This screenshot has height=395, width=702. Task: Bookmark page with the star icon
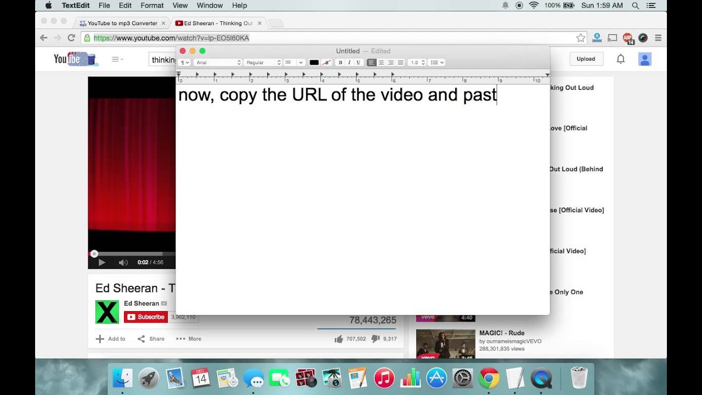pyautogui.click(x=581, y=38)
